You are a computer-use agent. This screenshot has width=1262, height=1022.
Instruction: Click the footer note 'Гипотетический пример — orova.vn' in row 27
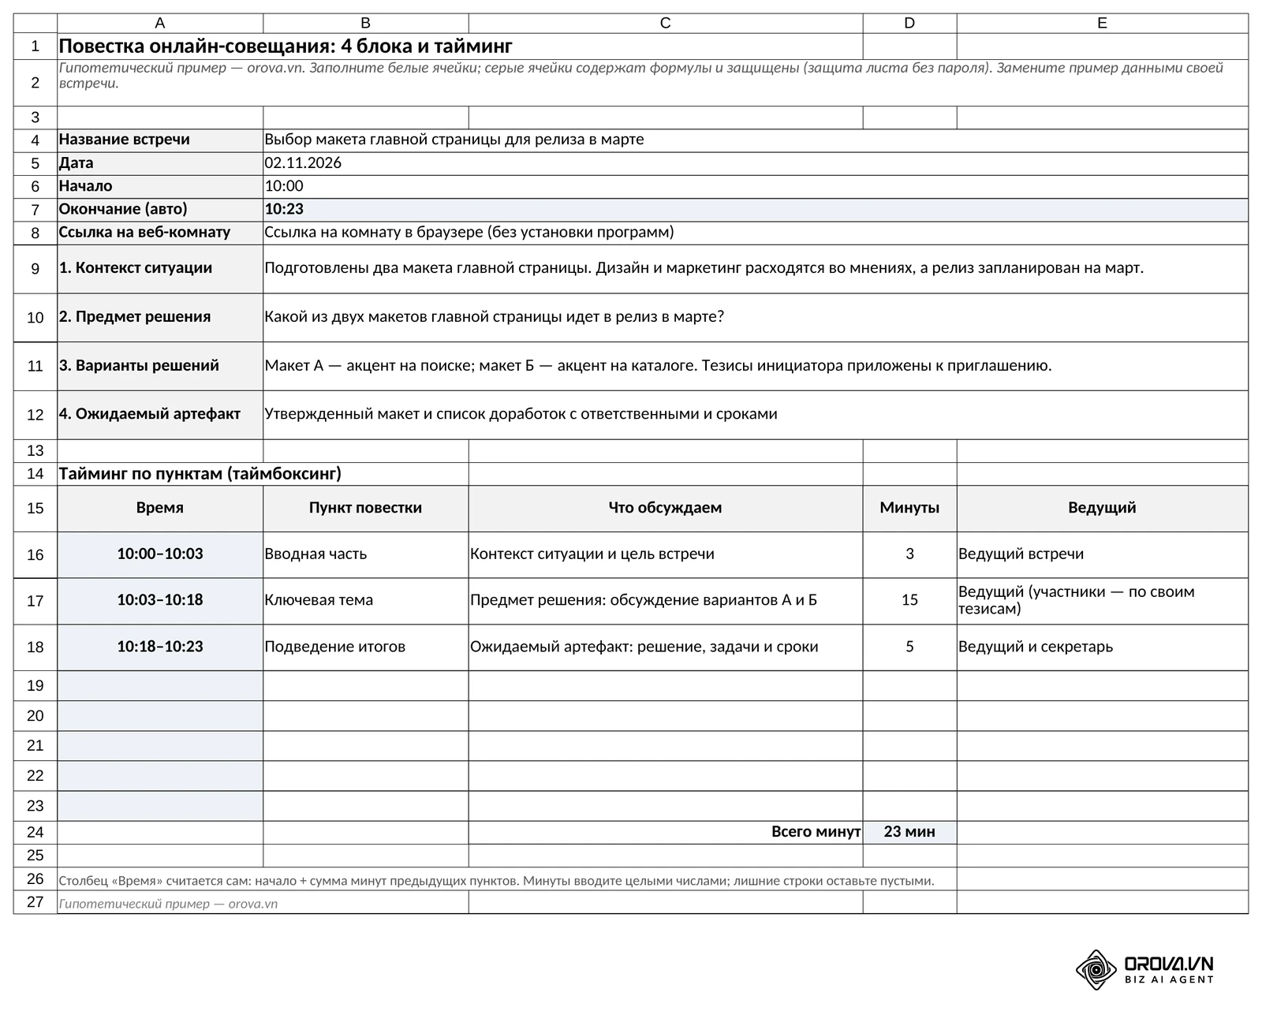[168, 904]
